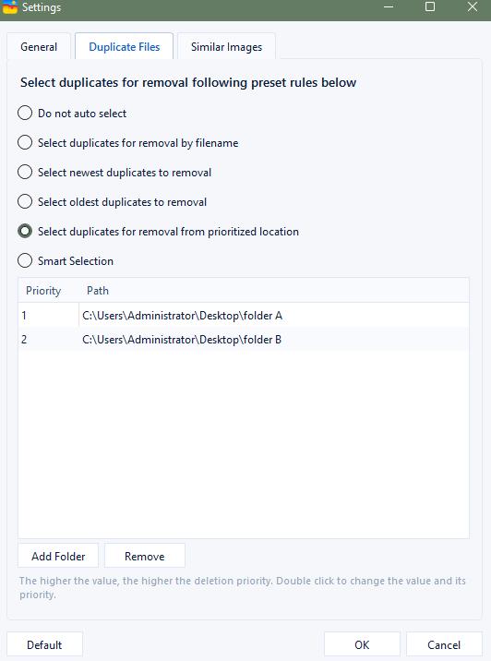The image size is (491, 661).
Task: Click the app icon in title bar
Action: click(x=9, y=7)
